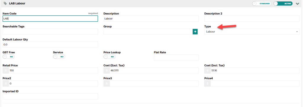
Task: Click the Default Labour Qty label
Action: click(x=15, y=39)
